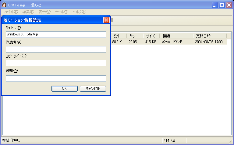This screenshot has width=234, height=145.
Task: Click the app icon in the title bar
Action: click(x=4, y=5)
